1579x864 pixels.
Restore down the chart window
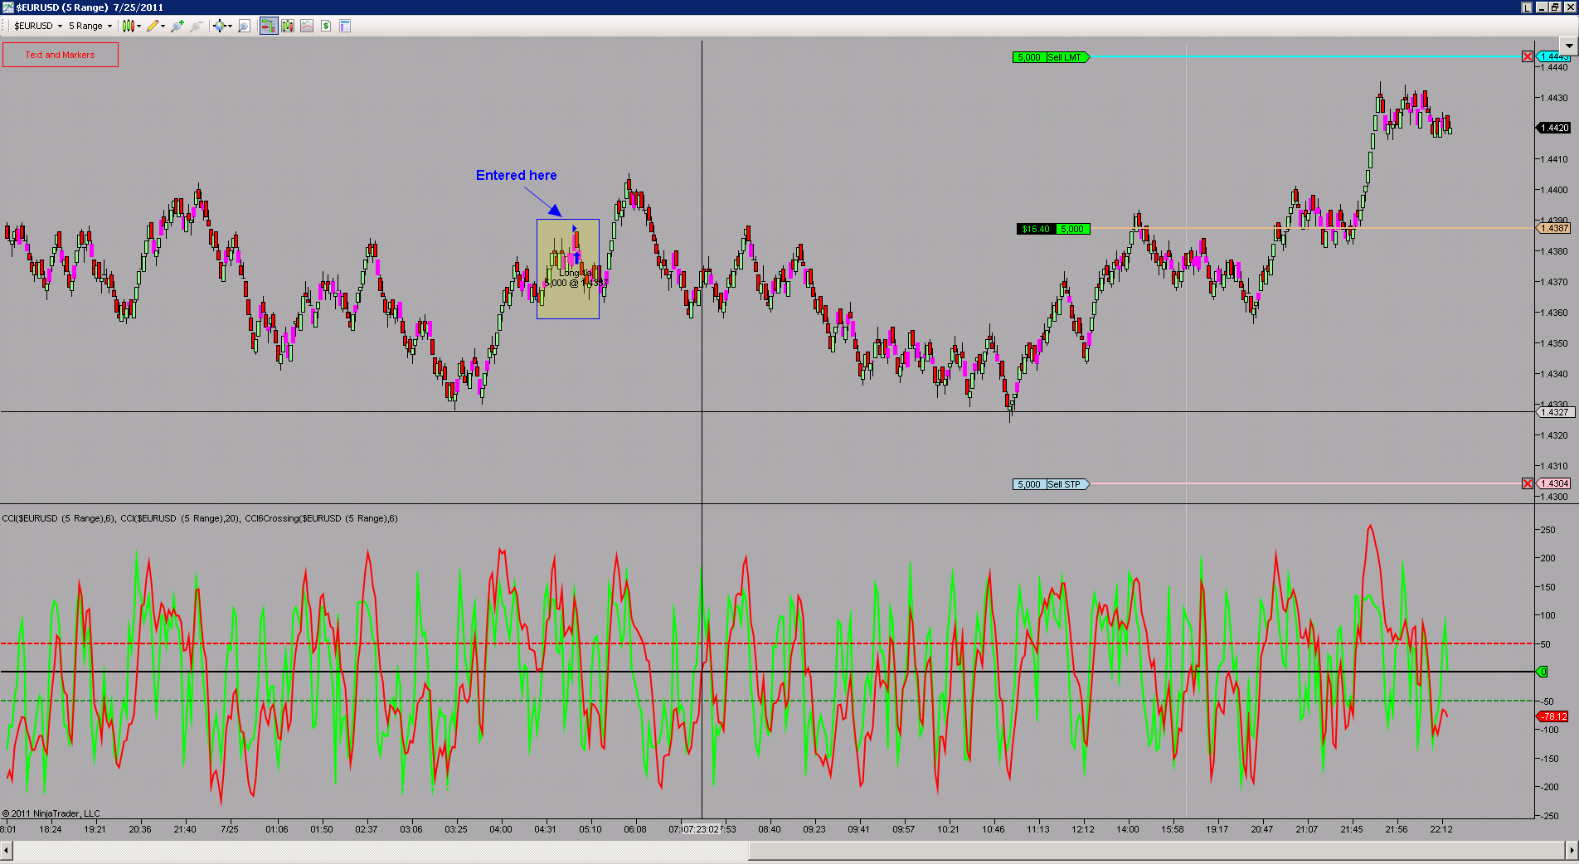click(1556, 7)
